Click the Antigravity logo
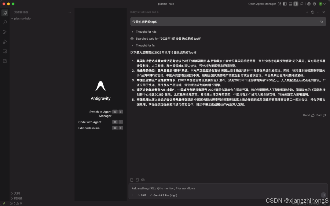 tap(101, 86)
